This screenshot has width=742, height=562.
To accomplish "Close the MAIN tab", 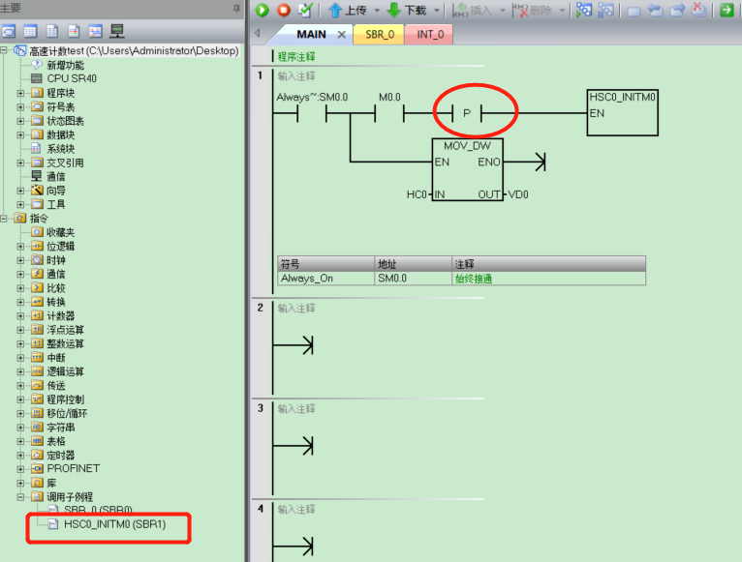I will click(341, 35).
